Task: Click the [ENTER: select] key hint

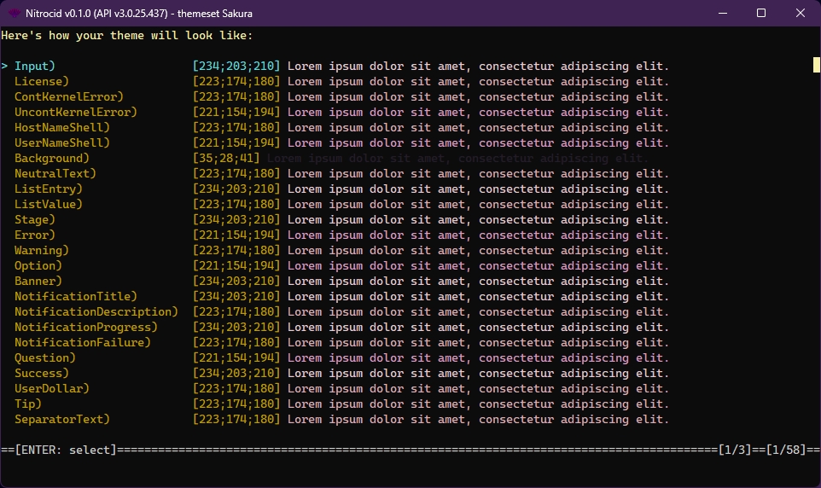Action: (x=66, y=450)
